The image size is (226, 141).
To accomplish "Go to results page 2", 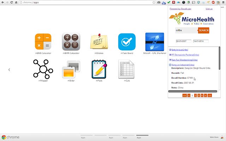I will click(195, 96).
